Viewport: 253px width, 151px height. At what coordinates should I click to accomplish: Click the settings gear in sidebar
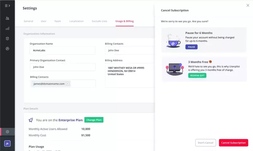pyautogui.click(x=7, y=131)
